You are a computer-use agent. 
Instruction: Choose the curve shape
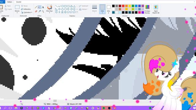pyautogui.click(x=59, y=6)
